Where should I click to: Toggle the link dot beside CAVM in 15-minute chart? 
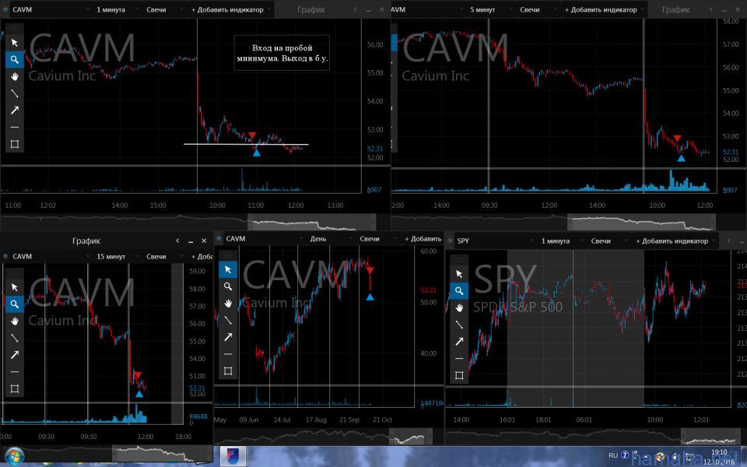[7, 256]
